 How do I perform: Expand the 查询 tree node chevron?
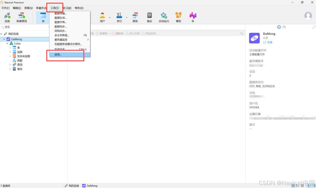(10, 65)
